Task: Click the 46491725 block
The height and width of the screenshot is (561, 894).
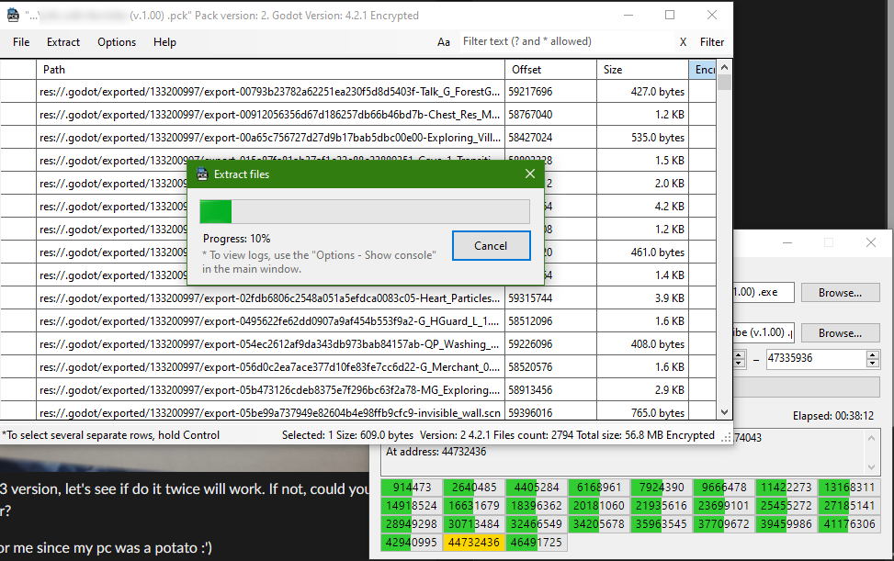Action: pyautogui.click(x=536, y=543)
